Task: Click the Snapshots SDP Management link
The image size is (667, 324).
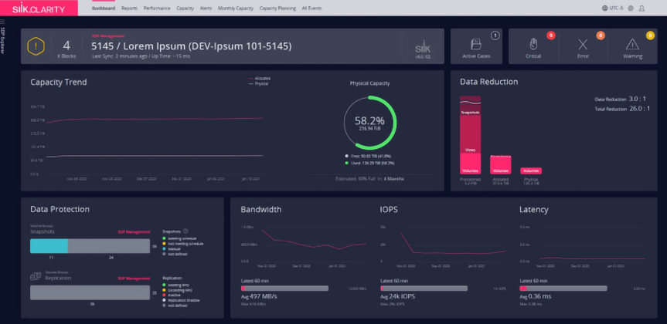Action: point(133,231)
